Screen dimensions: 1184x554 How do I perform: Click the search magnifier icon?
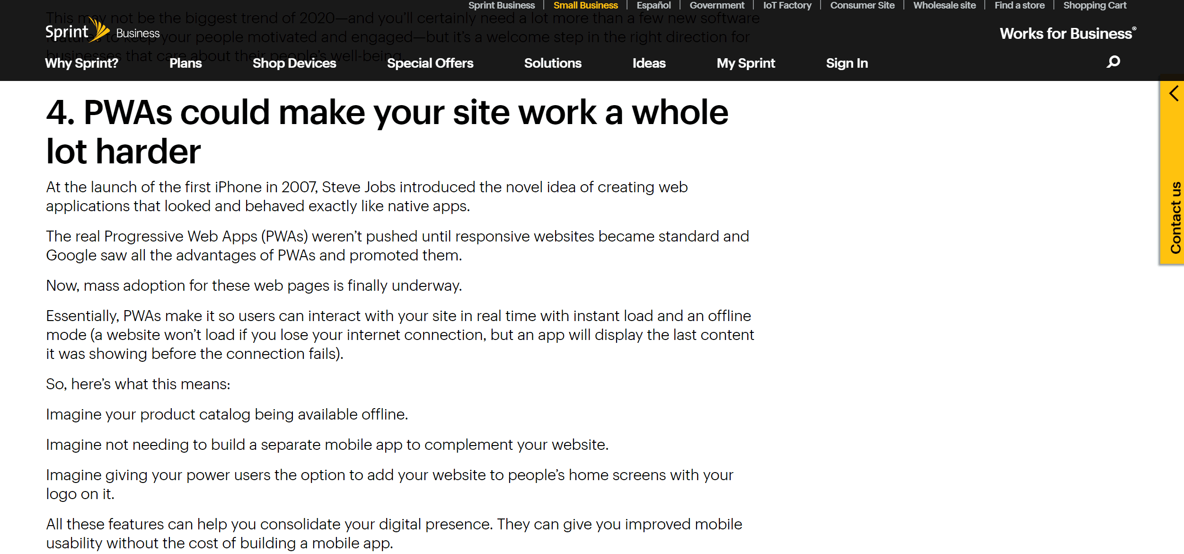pyautogui.click(x=1113, y=62)
